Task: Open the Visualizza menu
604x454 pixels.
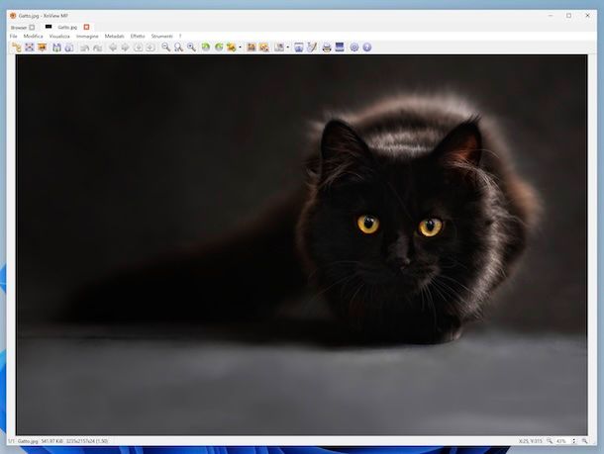Action: point(59,37)
